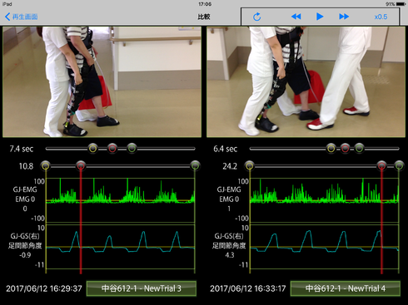408x305 pixels.
Task: Click the left timestamp 2017/06/12 16:29:37
Action: (x=44, y=288)
